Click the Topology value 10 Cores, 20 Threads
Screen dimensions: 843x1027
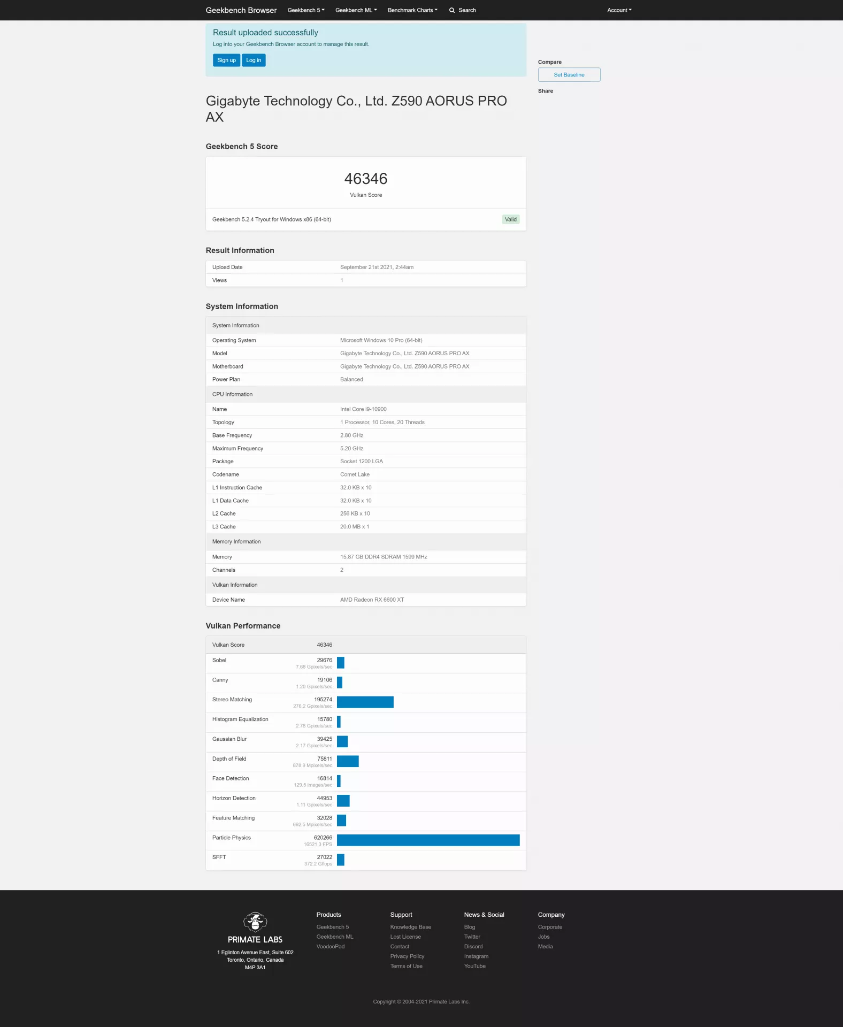click(x=382, y=423)
